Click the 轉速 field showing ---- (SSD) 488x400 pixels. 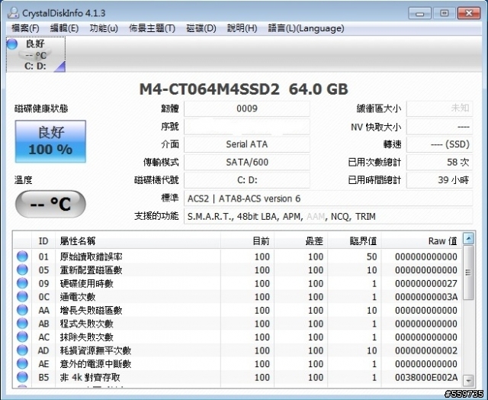pos(439,144)
